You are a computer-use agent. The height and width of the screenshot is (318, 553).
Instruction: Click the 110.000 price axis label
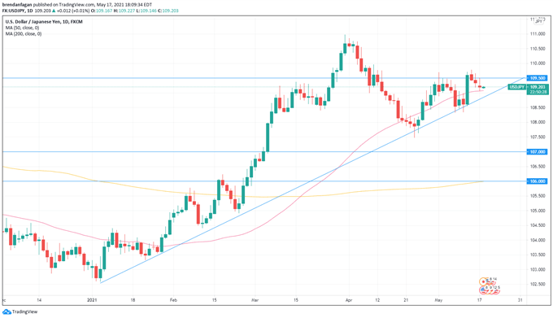tap(538, 63)
